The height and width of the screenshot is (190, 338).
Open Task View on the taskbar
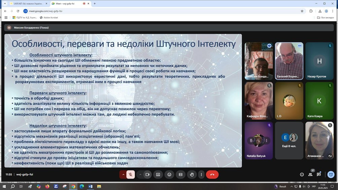point(21,186)
